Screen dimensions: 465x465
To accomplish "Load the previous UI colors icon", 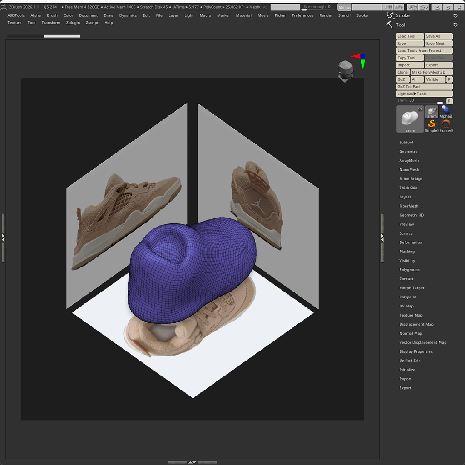I will point(388,7).
